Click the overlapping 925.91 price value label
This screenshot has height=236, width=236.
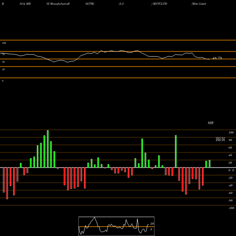220,138
